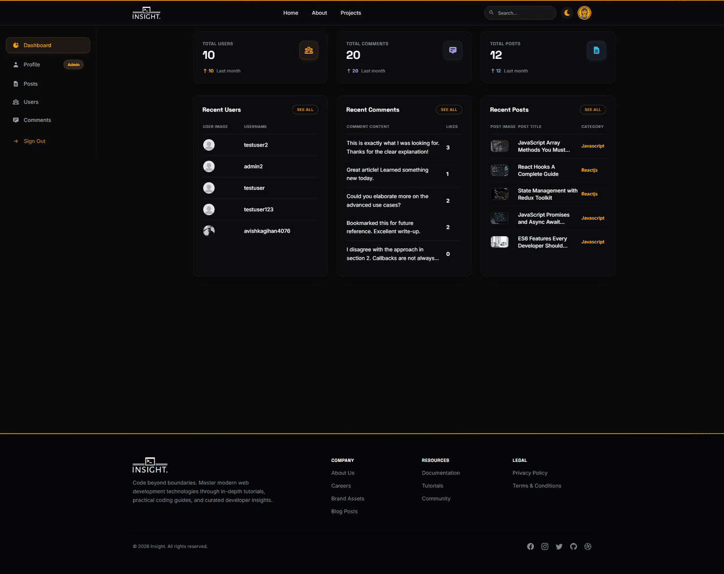The height and width of the screenshot is (574, 724).
Task: Click admin2 avatar image
Action: [x=209, y=166]
